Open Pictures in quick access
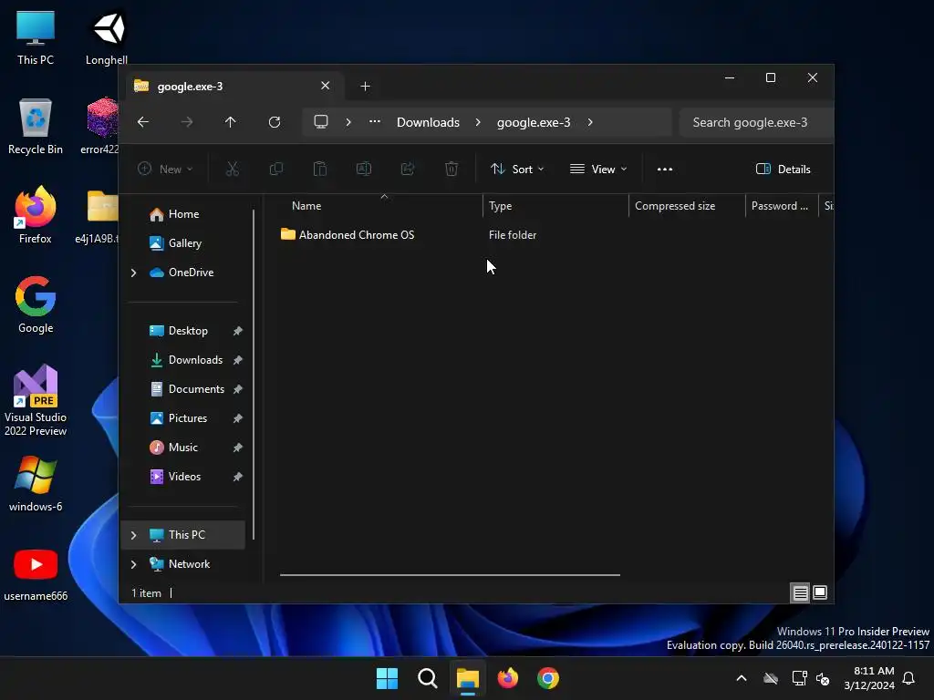 (188, 418)
